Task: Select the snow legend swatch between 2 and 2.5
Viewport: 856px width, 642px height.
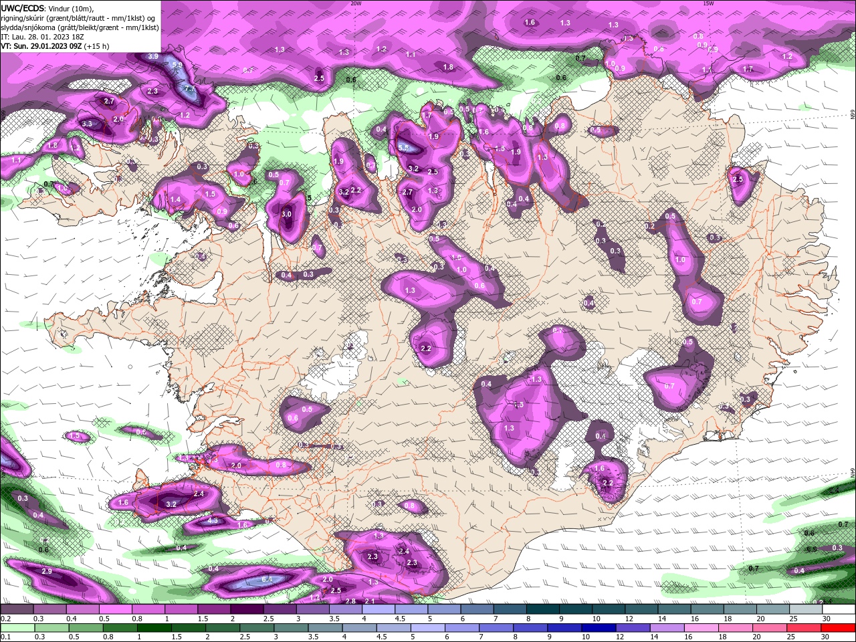Action: click(247, 609)
